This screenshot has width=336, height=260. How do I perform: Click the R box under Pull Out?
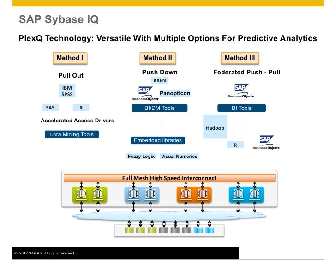[81, 108]
